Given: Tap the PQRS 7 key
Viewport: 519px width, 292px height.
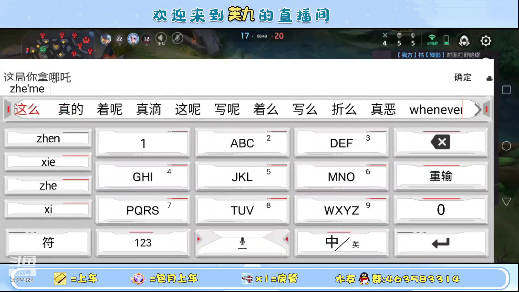Looking at the screenshot, I should (143, 210).
